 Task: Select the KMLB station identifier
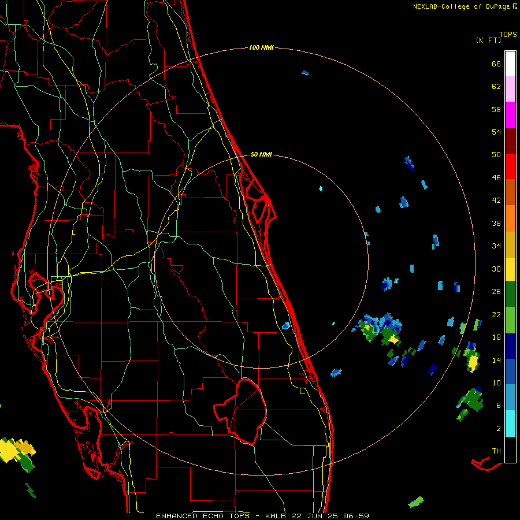coord(276,516)
